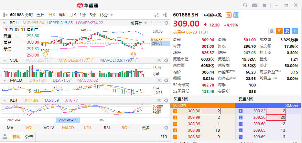Screen dimensions: 302x143
Task: Open the 新闻 news tab
Action: tap(16, 137)
